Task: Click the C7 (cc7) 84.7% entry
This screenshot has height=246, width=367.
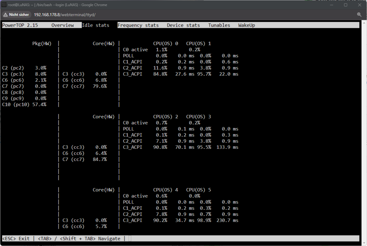Action: [84, 159]
